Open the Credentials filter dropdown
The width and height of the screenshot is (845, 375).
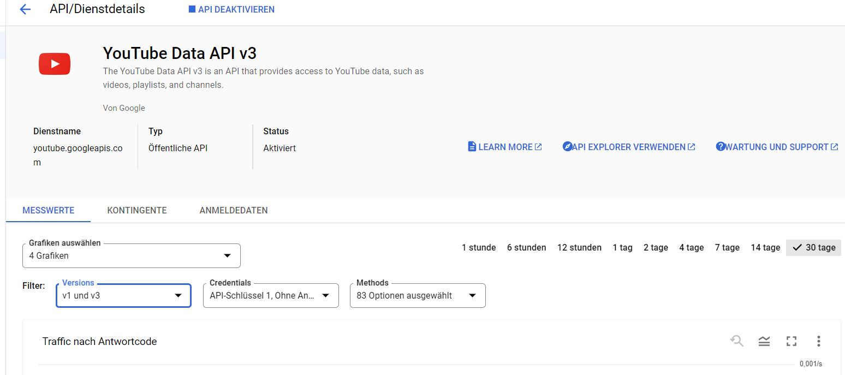pos(271,295)
